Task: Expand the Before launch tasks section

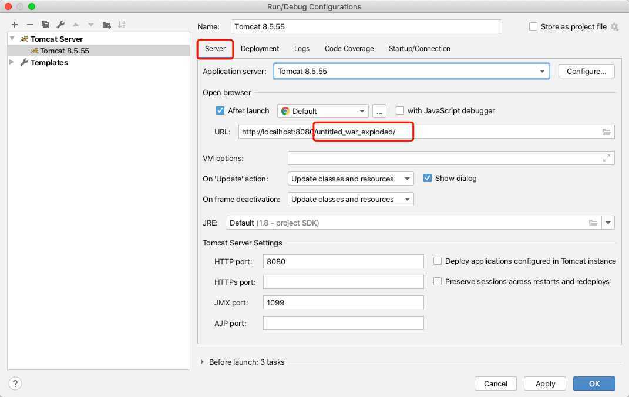Action: [x=202, y=362]
